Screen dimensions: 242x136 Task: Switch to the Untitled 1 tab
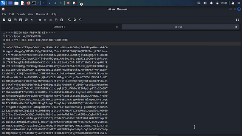click(59, 27)
